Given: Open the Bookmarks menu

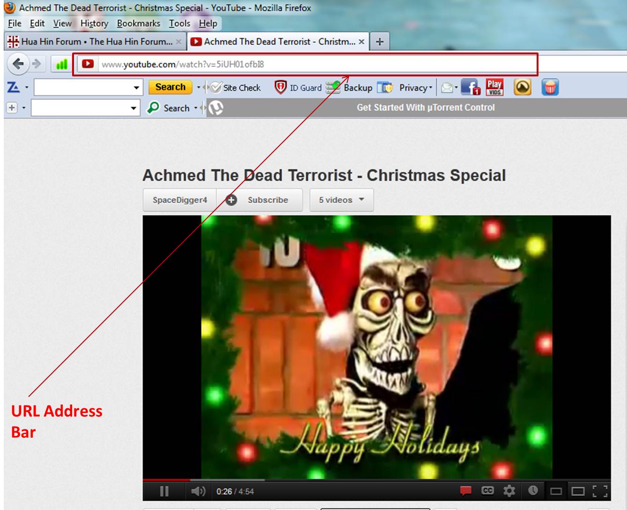Looking at the screenshot, I should click(x=138, y=23).
